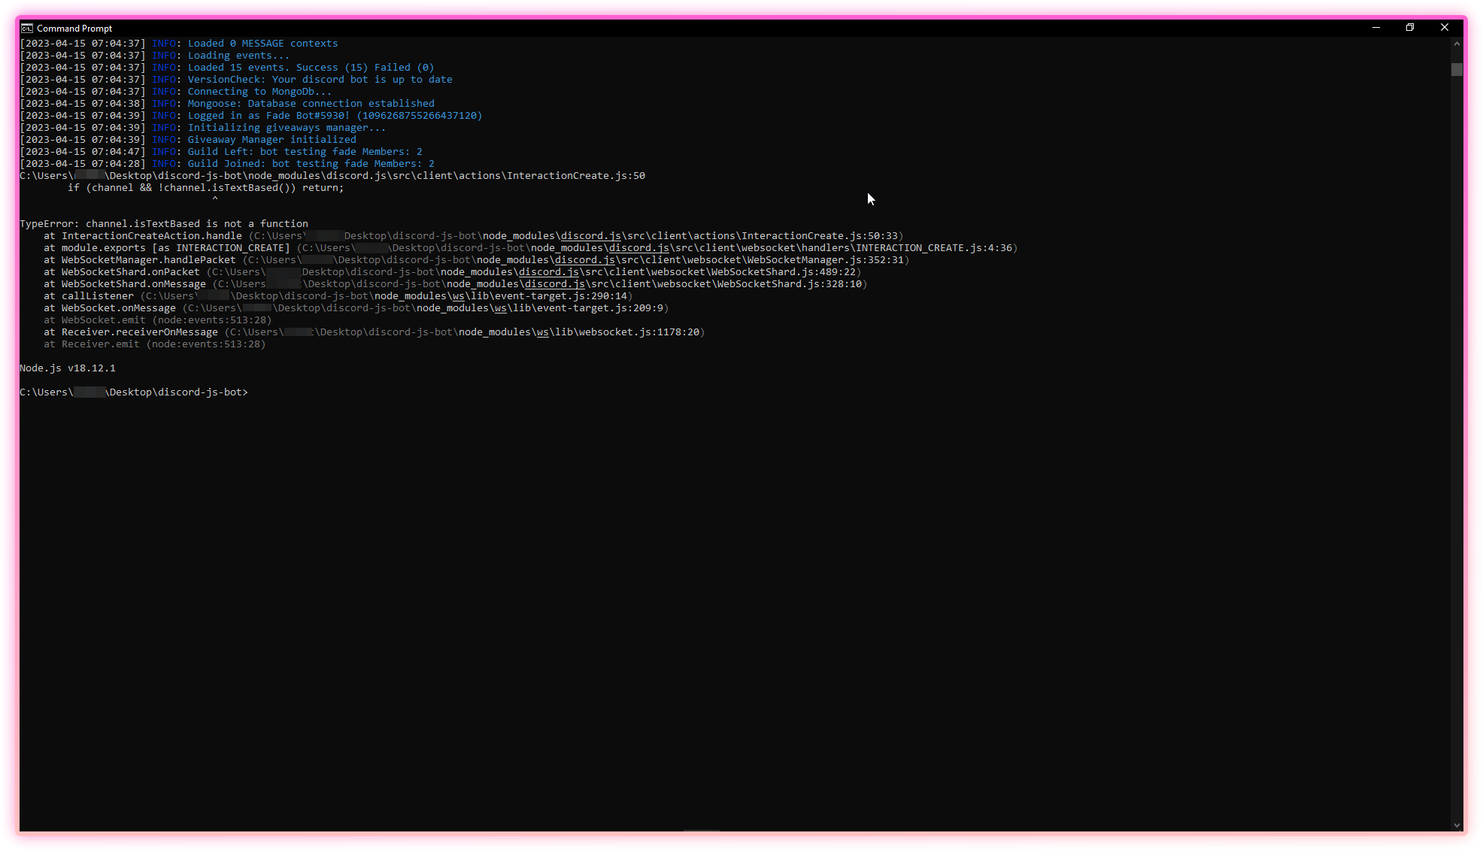Open the ws link in WebSocket.onMessage line
Viewport: 1483px width, 851px height.
[500, 307]
